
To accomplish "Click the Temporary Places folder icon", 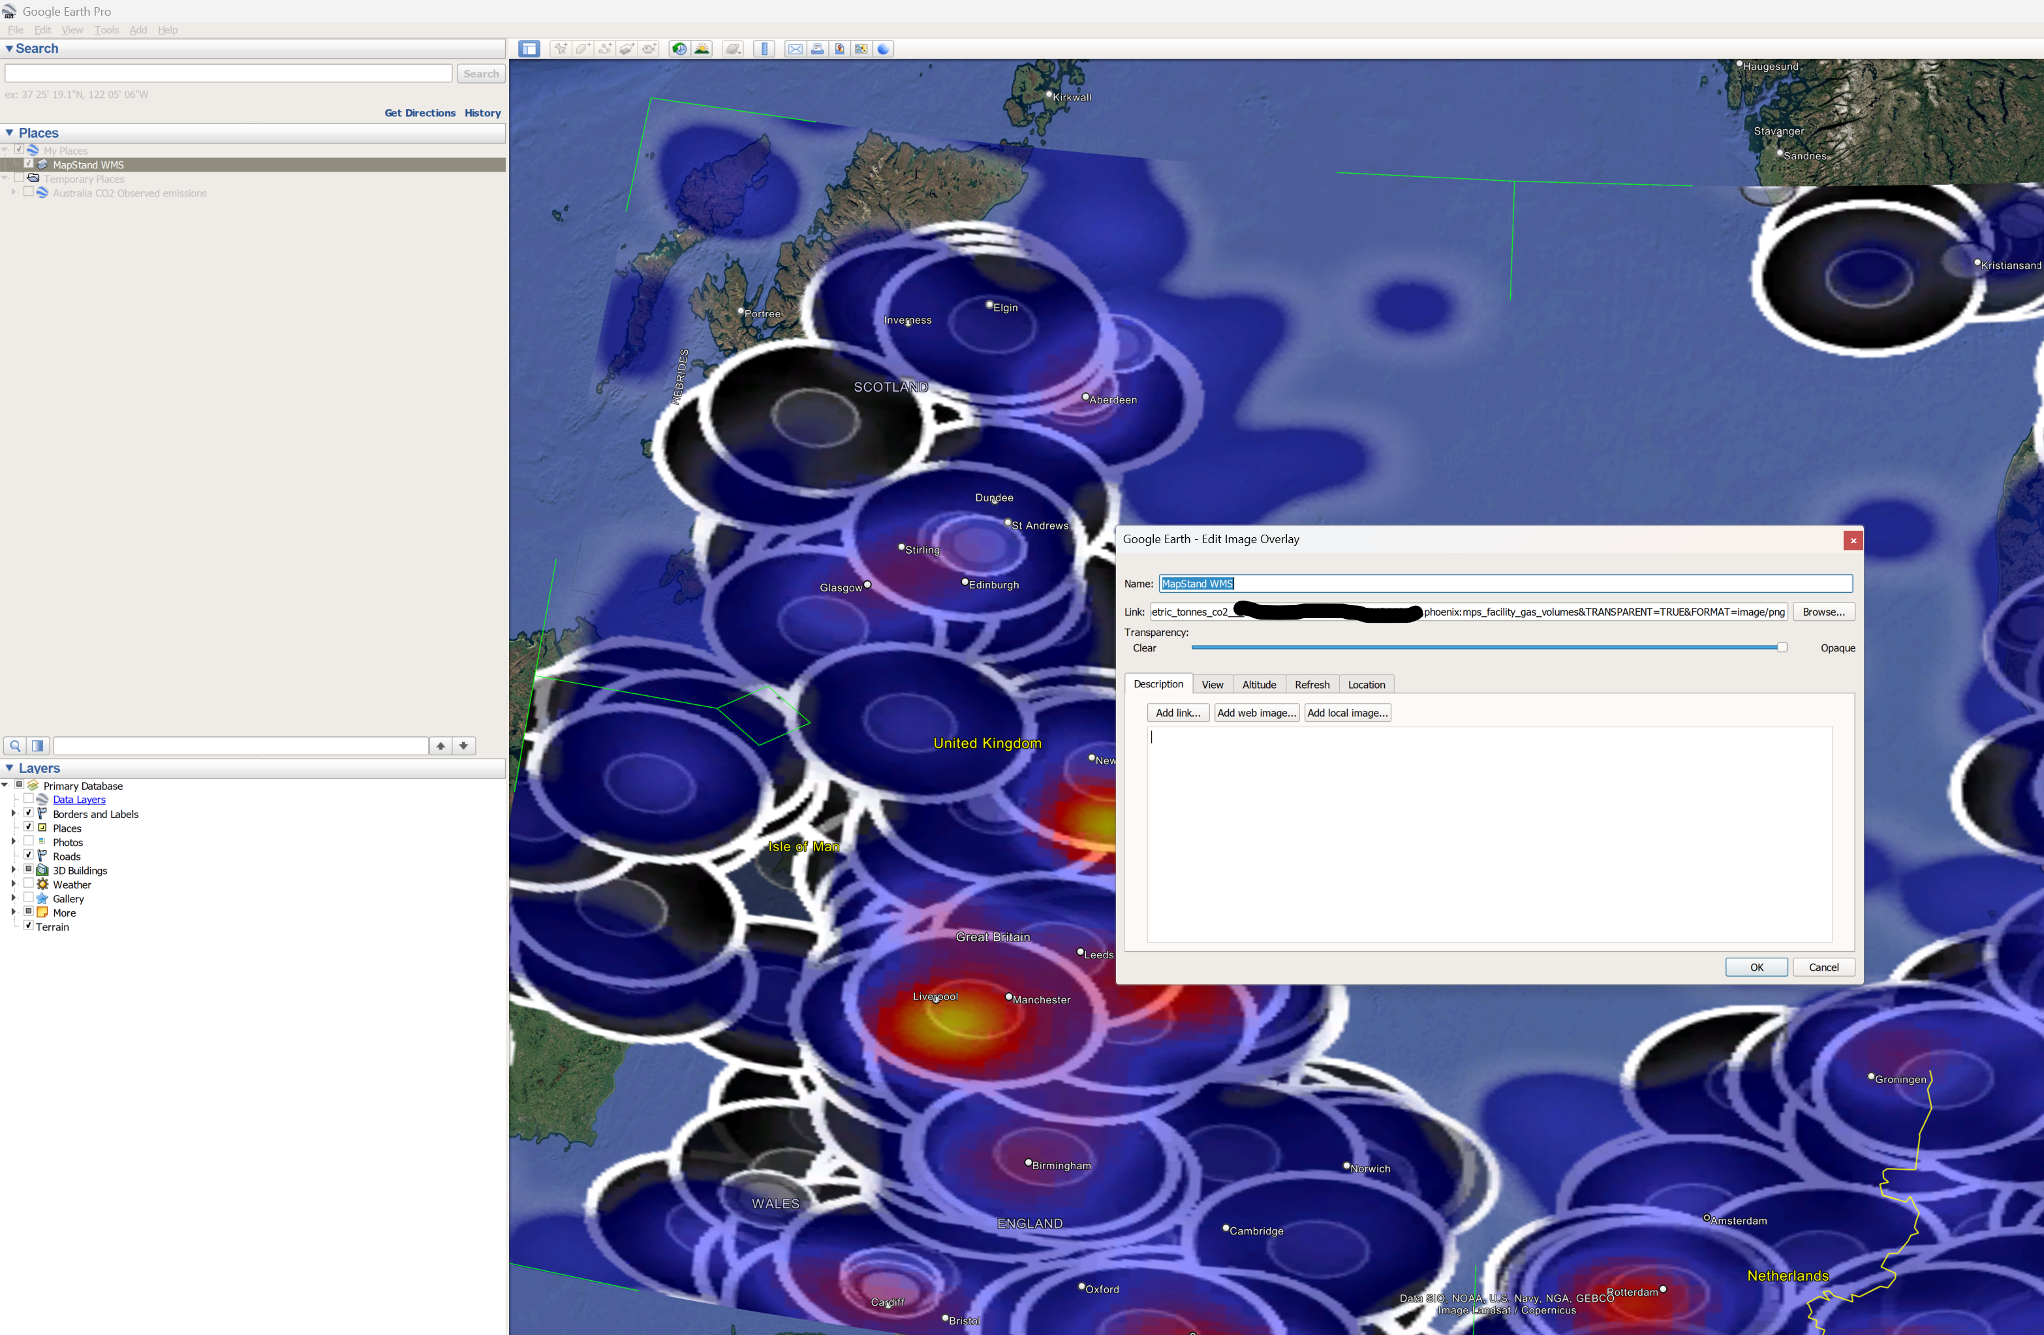I will coord(33,179).
